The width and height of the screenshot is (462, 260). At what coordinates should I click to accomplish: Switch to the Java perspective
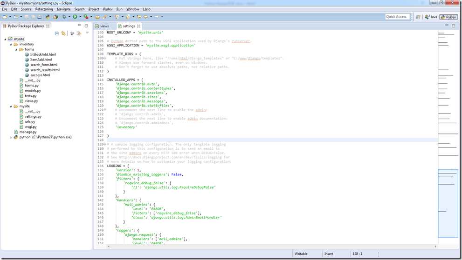tap(431, 17)
